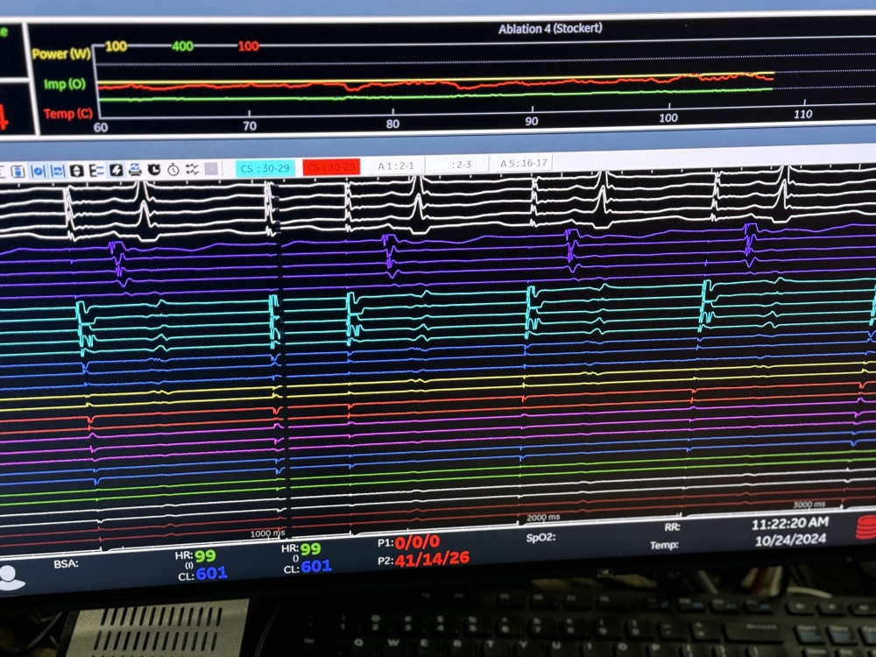Viewport: 876px width, 657px height.
Task: Click the status bar Temp label
Action: click(x=664, y=545)
